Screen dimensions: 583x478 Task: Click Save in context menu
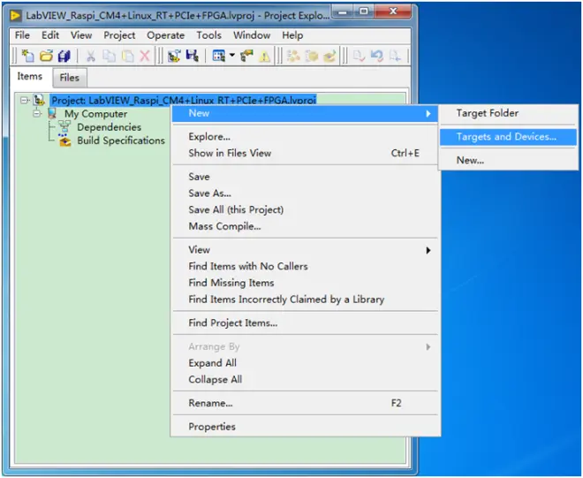tap(305, 177)
